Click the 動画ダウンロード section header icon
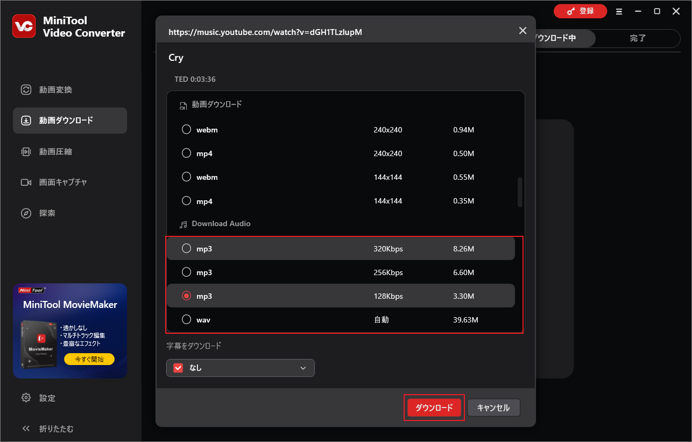Viewport: 692px width, 442px height. [183, 105]
